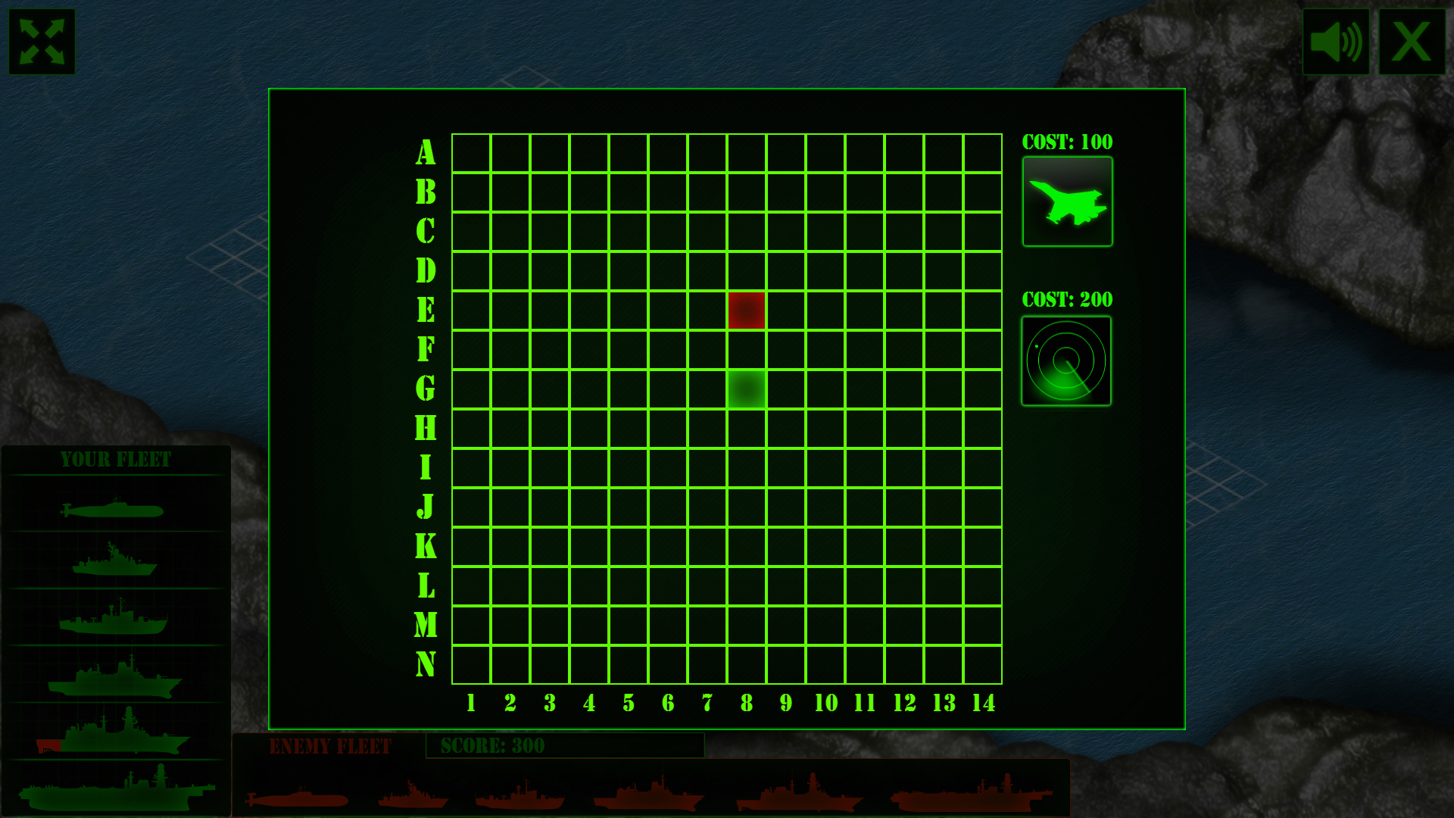
Task: Select the radar scan power-up icon
Action: [x=1066, y=360]
